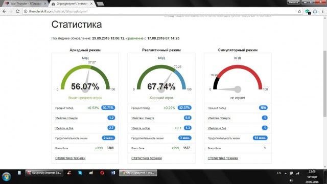Click the '14 мин.' lifetime badge
This screenshot has width=327, height=184.
coord(260,138)
